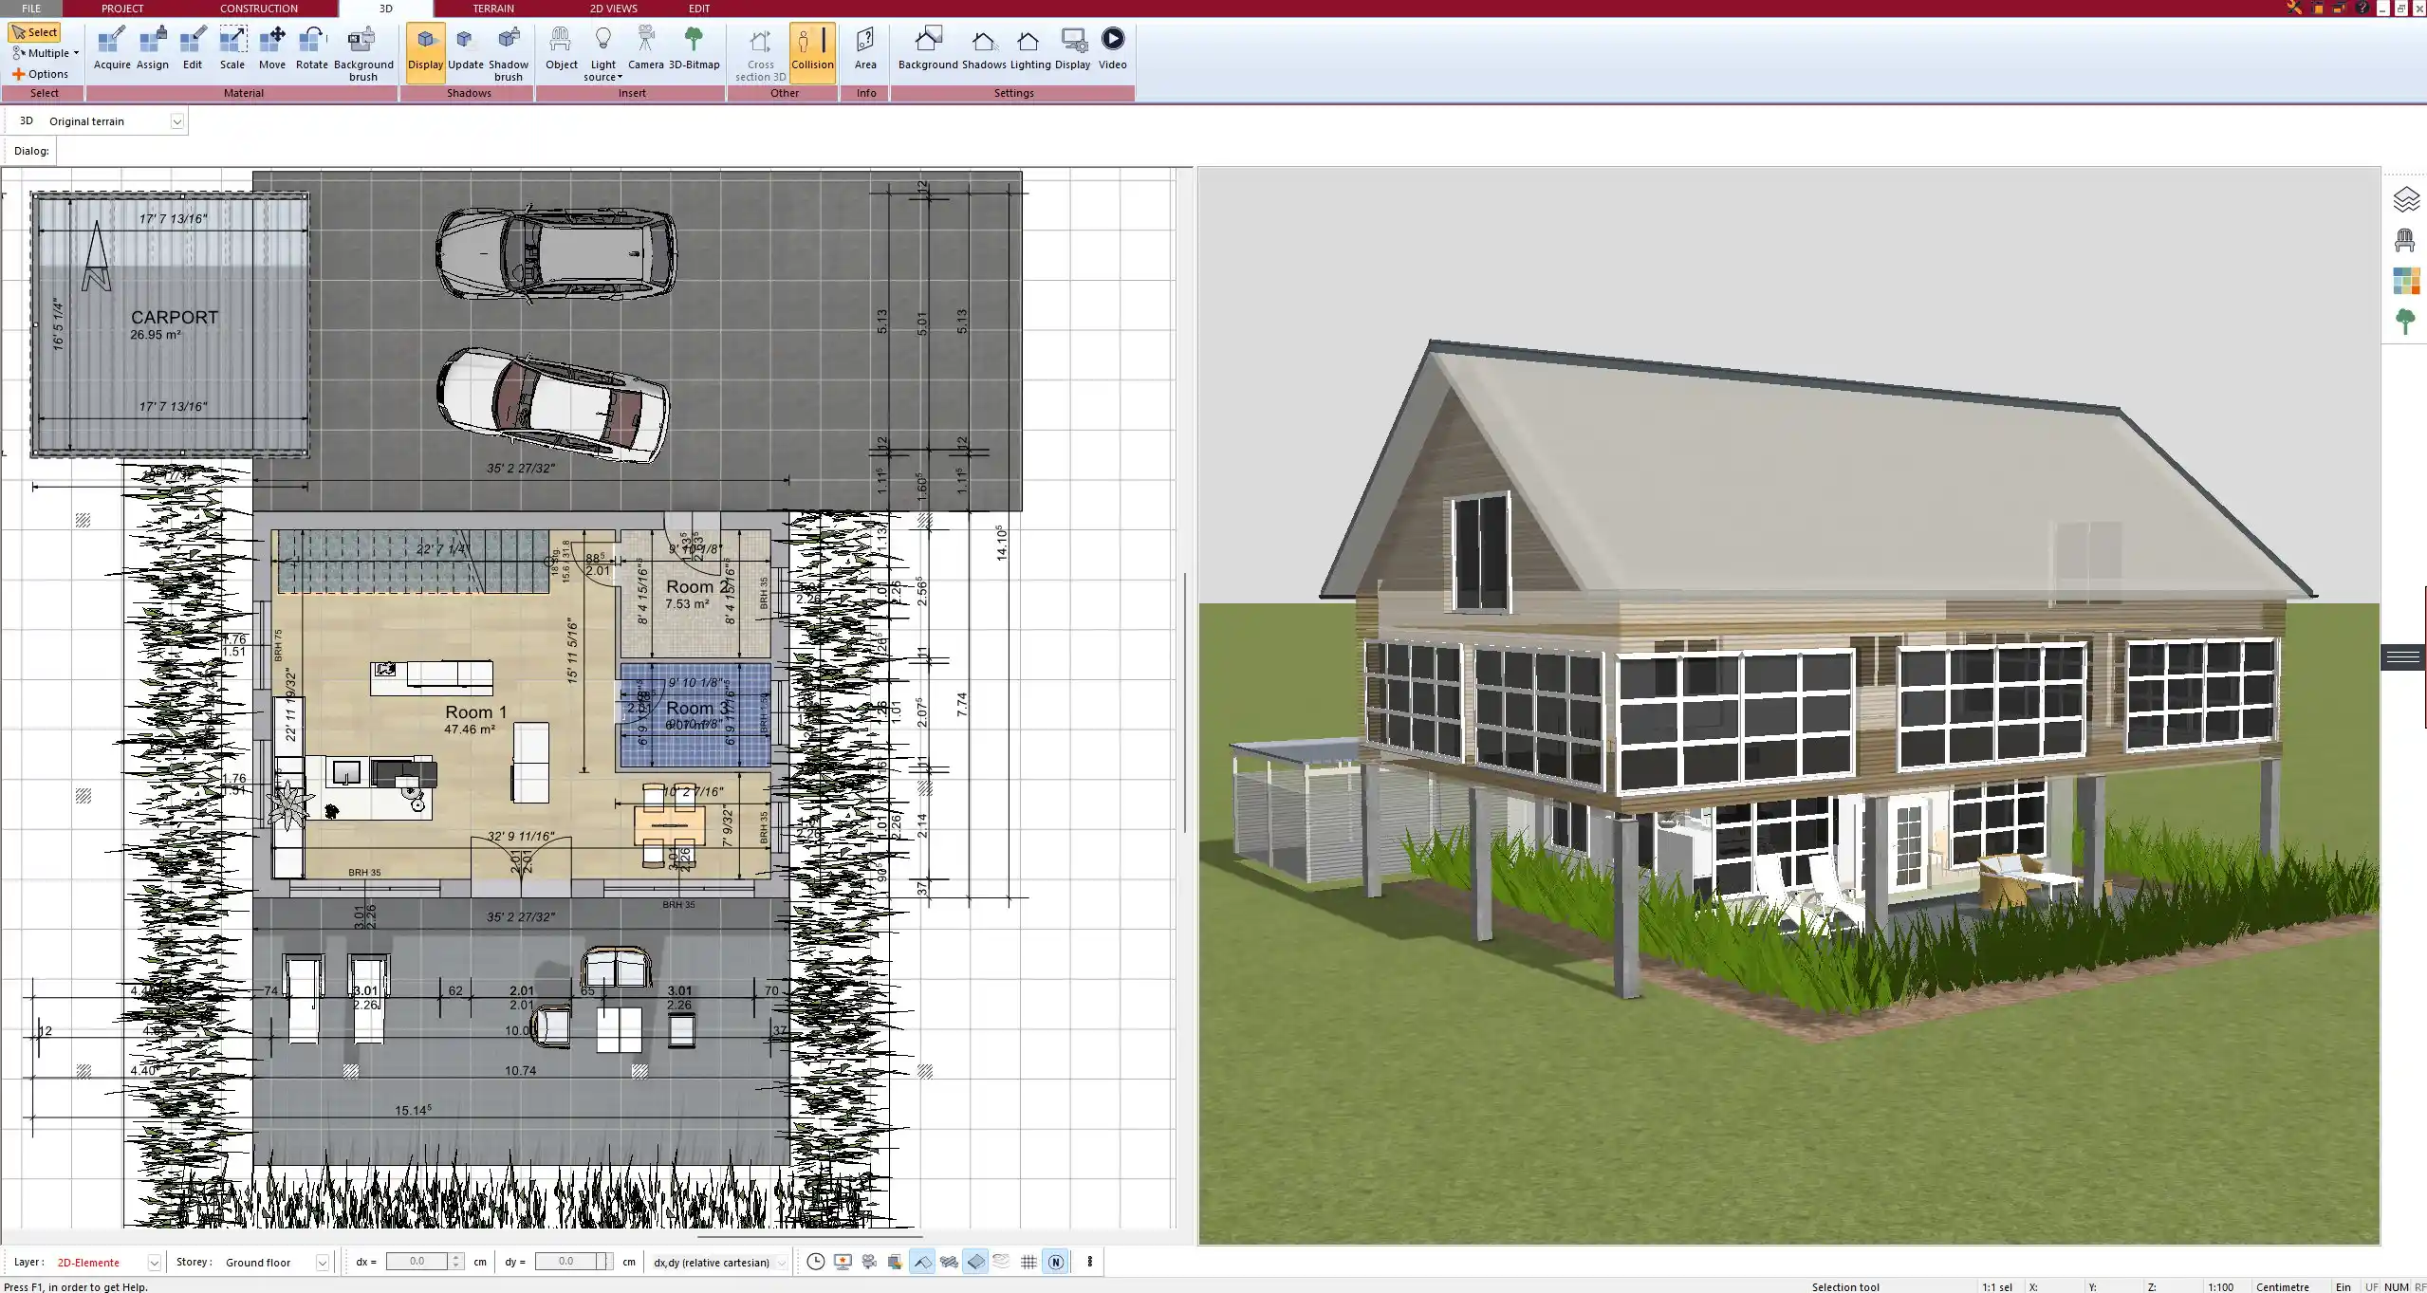Click the Select tool button
Screen dimensions: 2427x1293
pos(34,32)
